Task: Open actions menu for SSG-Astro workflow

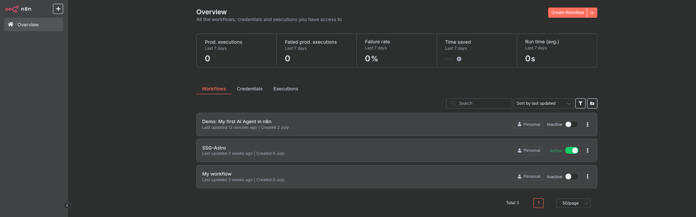Action: tap(587, 150)
